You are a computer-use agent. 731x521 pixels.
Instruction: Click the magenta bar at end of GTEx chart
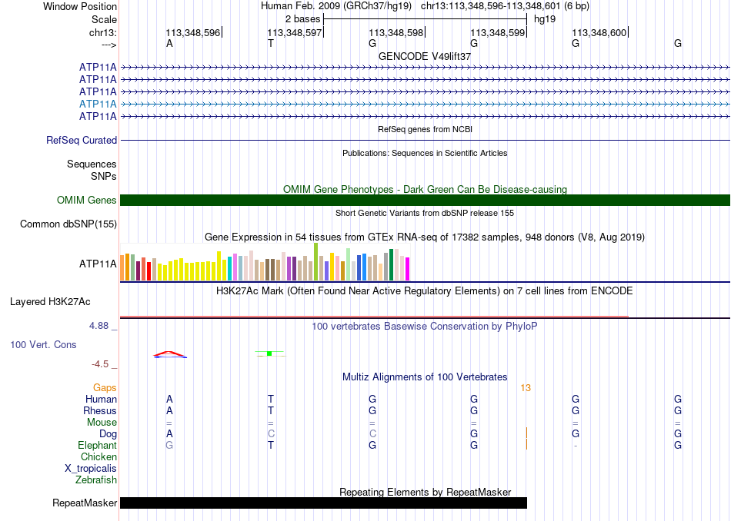click(408, 269)
